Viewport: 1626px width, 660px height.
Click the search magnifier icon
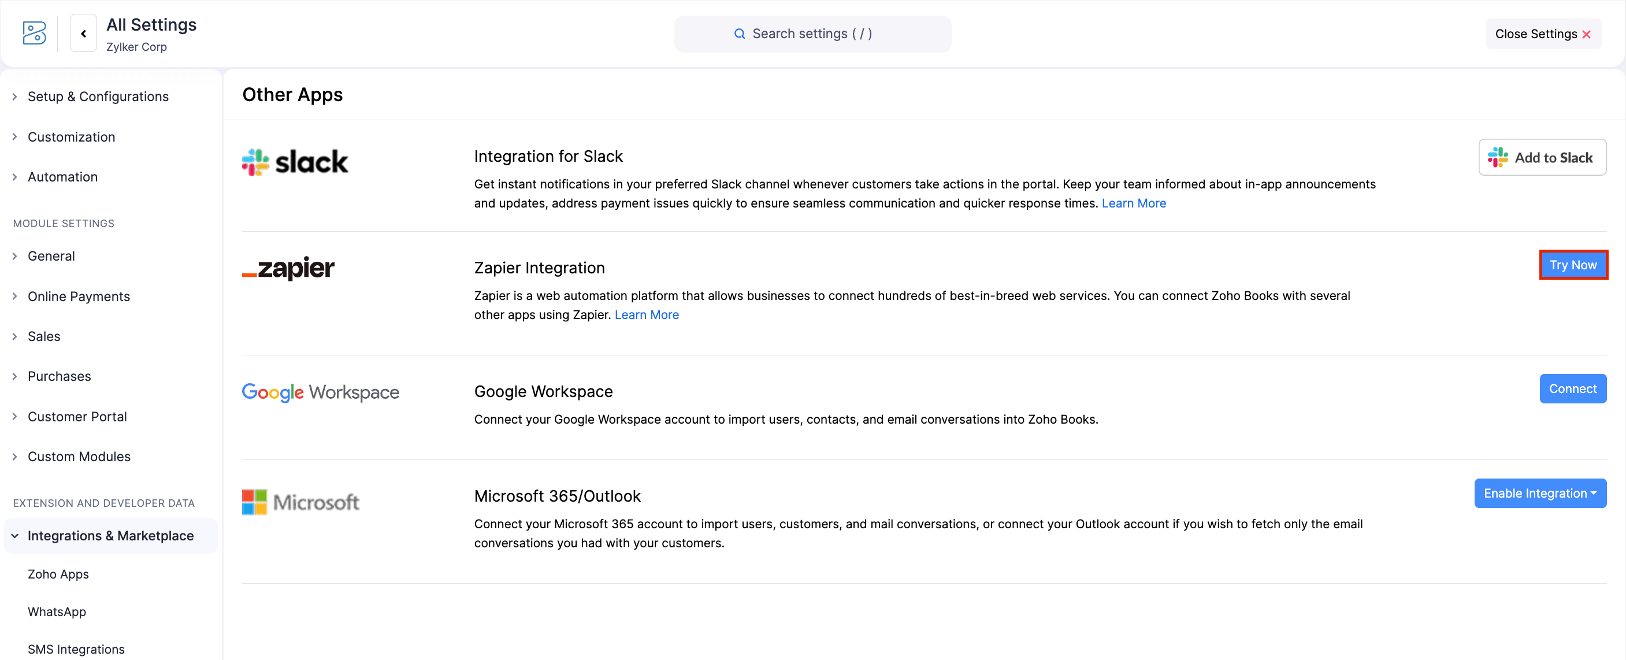[x=739, y=34]
